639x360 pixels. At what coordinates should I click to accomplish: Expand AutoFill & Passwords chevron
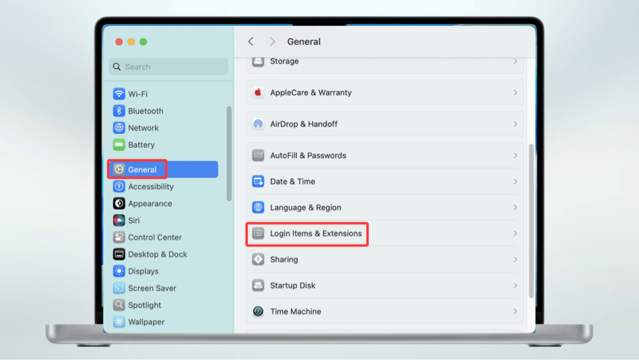click(515, 155)
